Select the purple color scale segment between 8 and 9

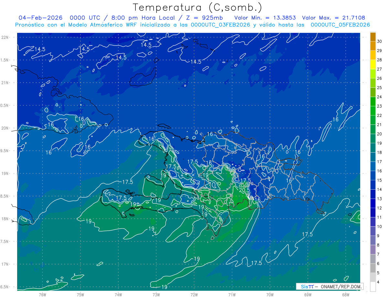point(373,240)
